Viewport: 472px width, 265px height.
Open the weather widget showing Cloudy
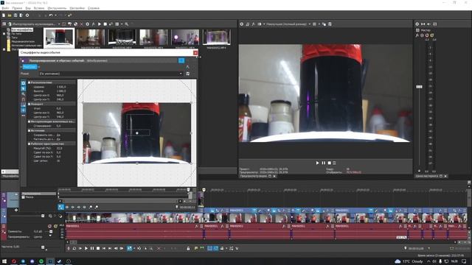[x=409, y=261]
